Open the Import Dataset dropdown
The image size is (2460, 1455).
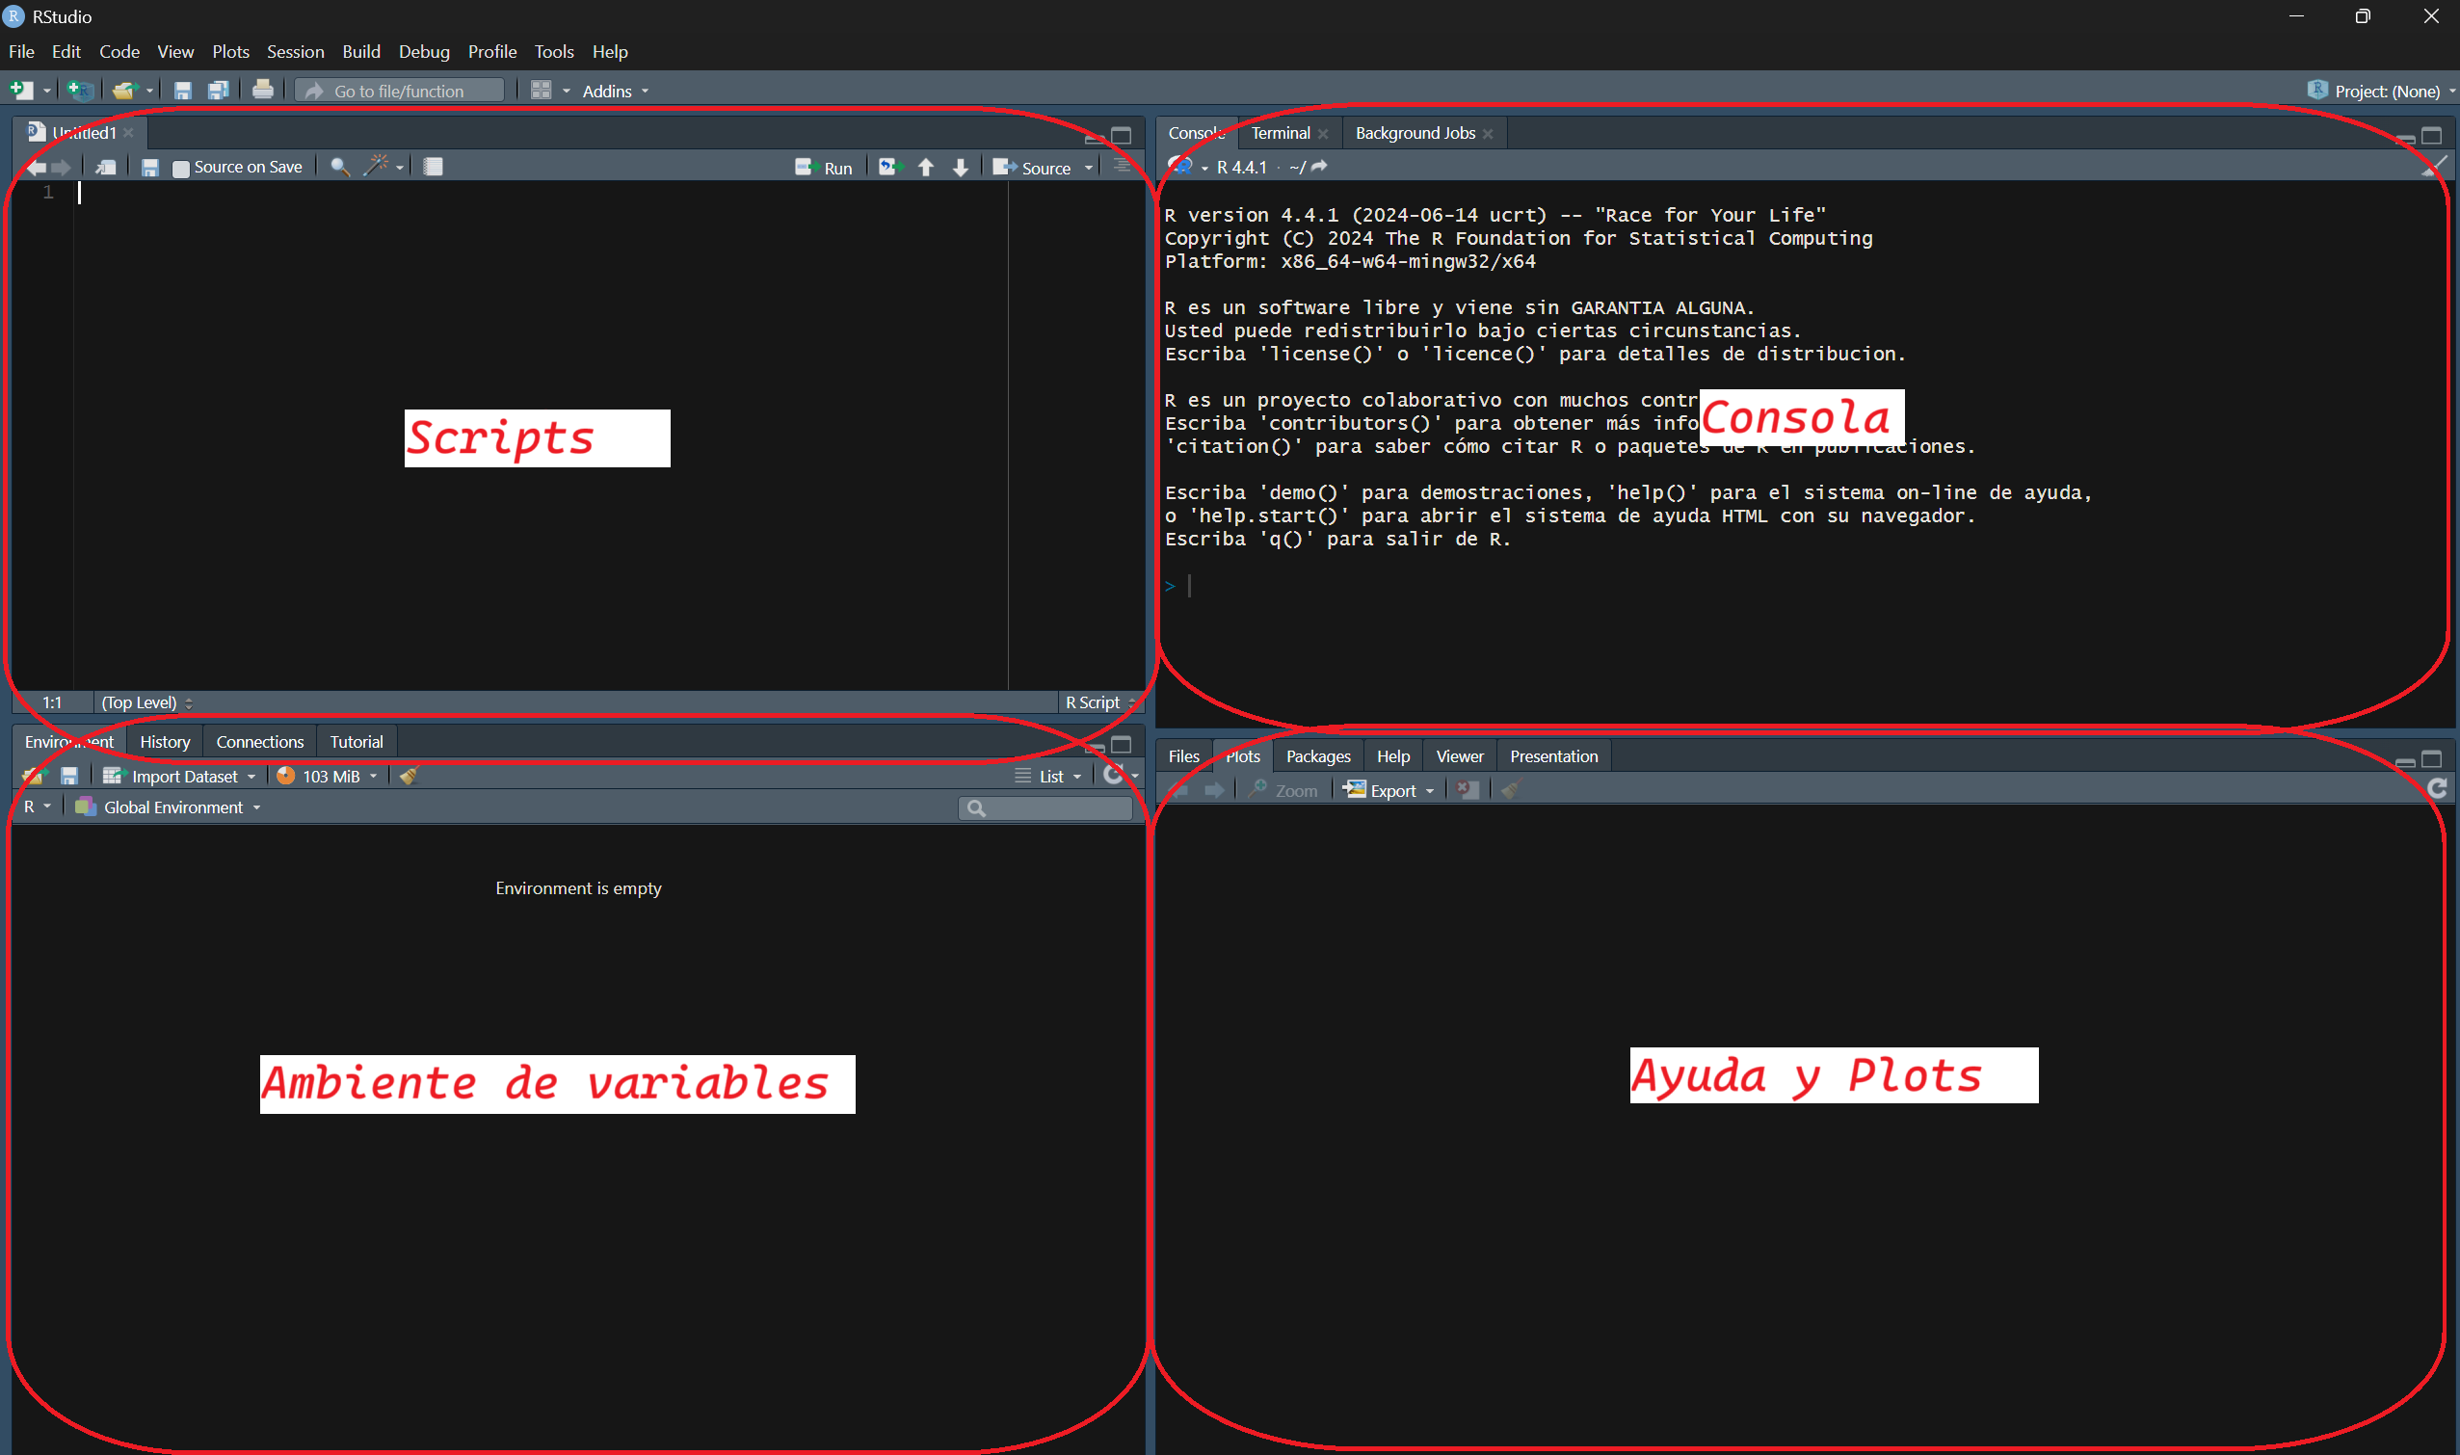pos(179,777)
